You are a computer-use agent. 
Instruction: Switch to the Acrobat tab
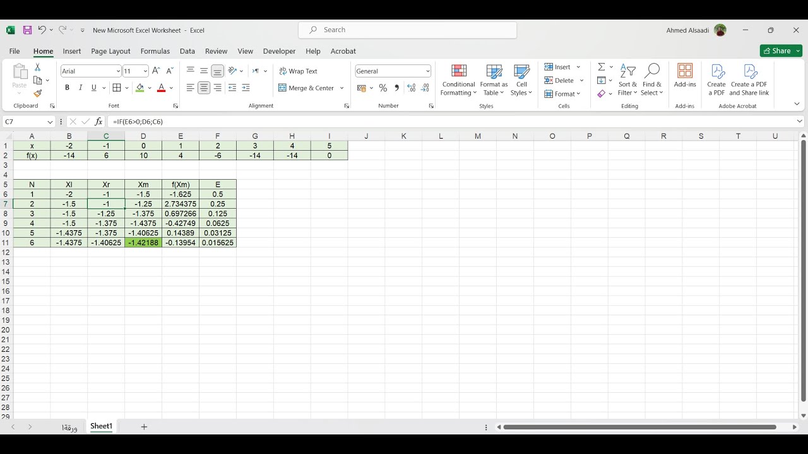coord(343,51)
